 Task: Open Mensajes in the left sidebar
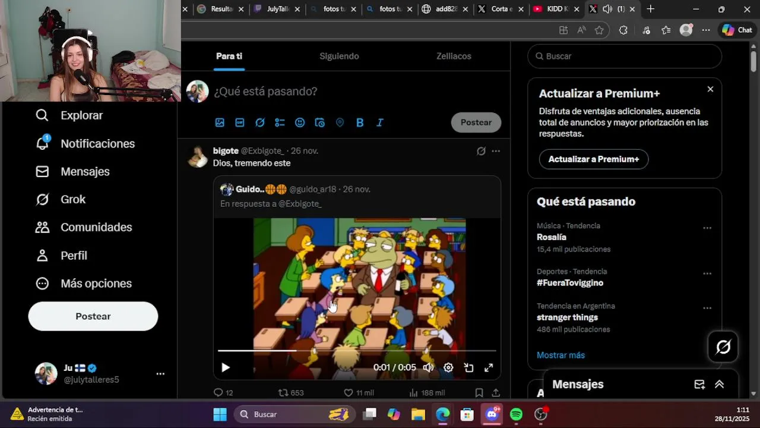73,171
